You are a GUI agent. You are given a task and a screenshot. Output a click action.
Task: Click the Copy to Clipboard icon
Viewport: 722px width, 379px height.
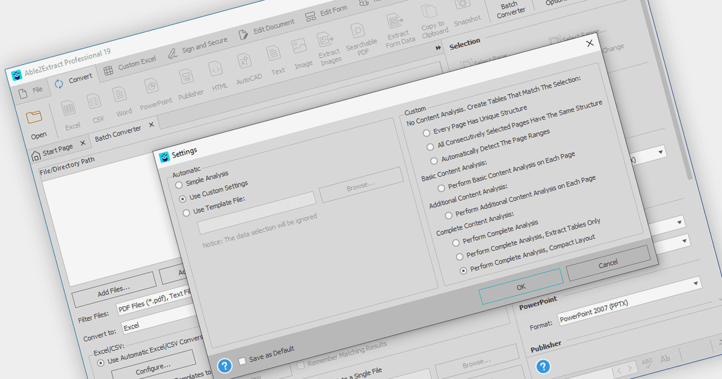(429, 12)
